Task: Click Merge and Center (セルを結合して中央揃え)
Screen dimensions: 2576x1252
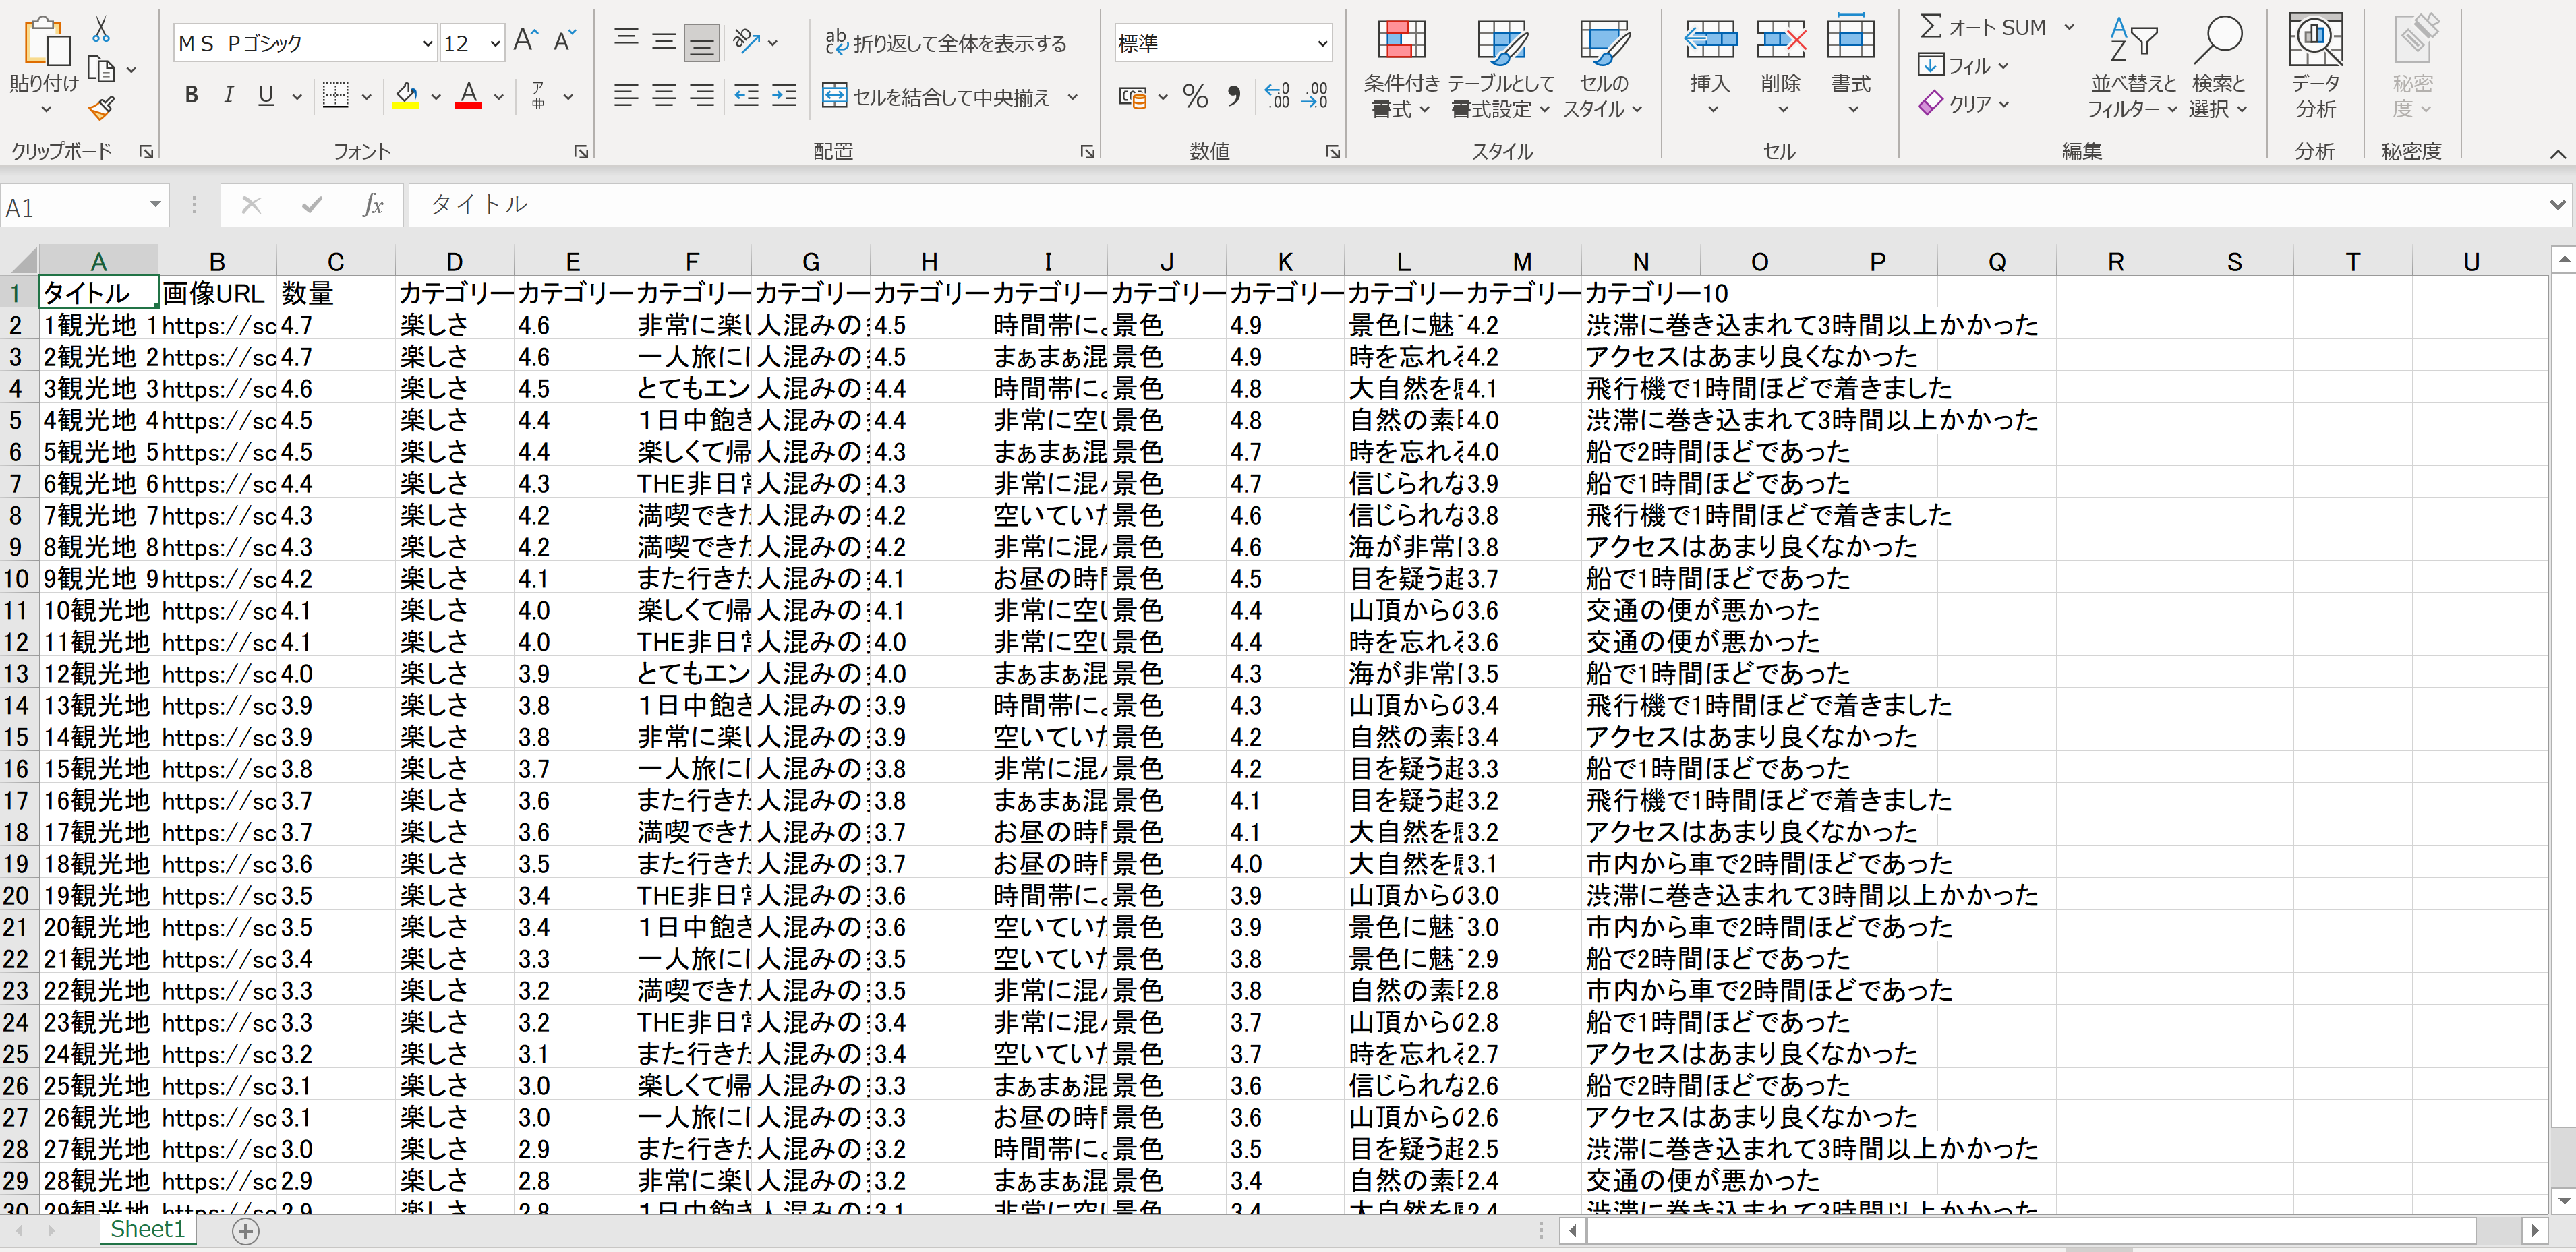Action: coord(937,97)
